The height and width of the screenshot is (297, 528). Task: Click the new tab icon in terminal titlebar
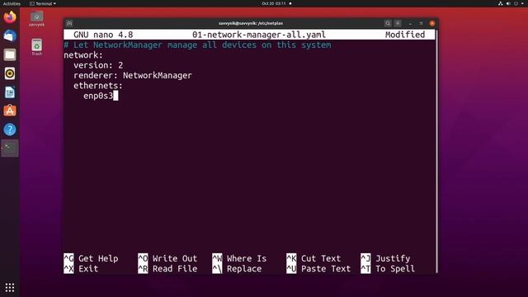69,23
